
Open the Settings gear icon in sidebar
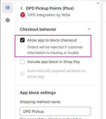point(8,20)
